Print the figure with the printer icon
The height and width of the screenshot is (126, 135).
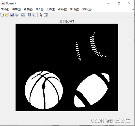(17, 15)
